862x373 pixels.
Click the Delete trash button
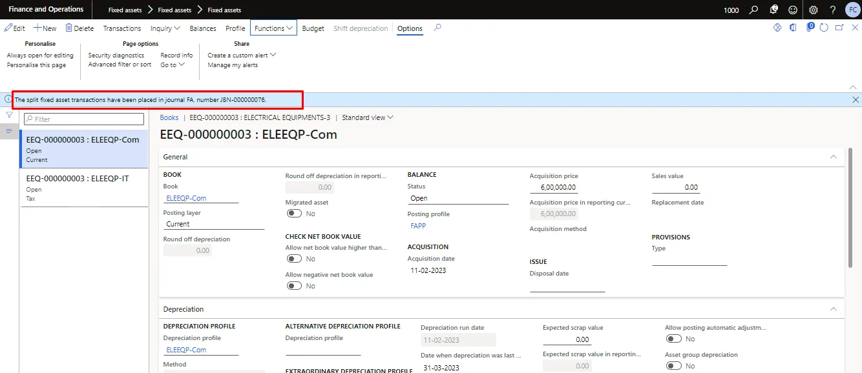[x=79, y=28]
